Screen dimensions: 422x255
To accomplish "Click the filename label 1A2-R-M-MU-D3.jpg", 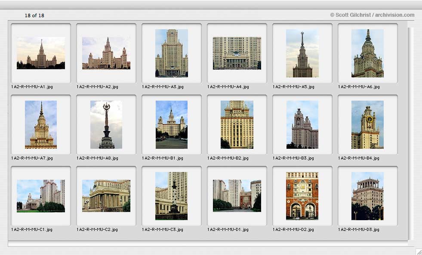I will 359,230.
